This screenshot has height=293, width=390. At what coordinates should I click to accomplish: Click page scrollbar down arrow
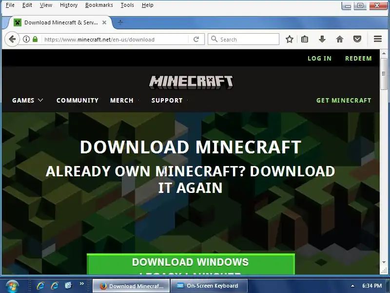(x=384, y=262)
